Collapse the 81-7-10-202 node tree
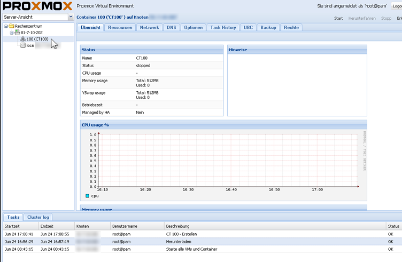This screenshot has width=402, height=262. (12, 33)
